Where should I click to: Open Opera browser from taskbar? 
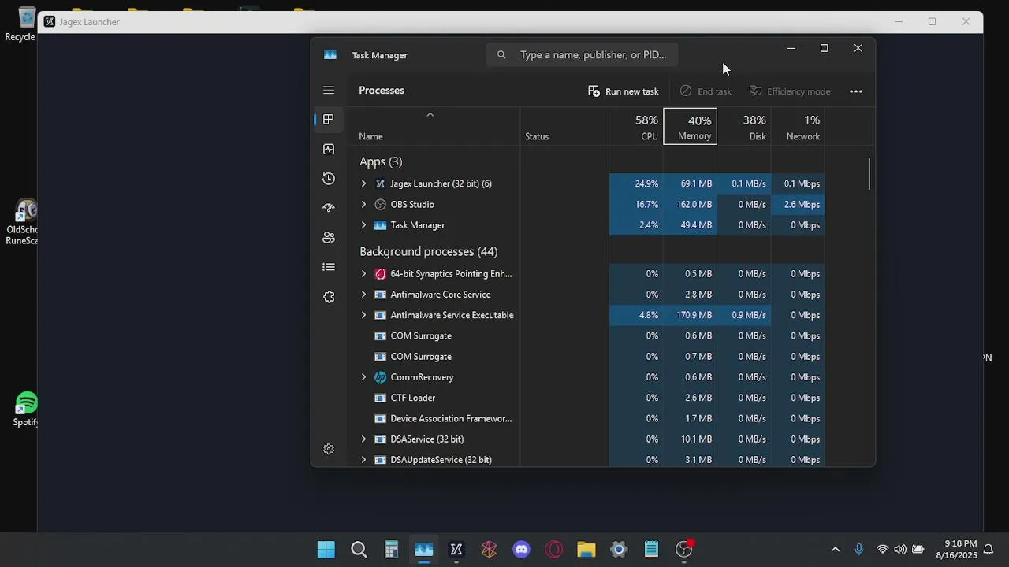coord(554,550)
